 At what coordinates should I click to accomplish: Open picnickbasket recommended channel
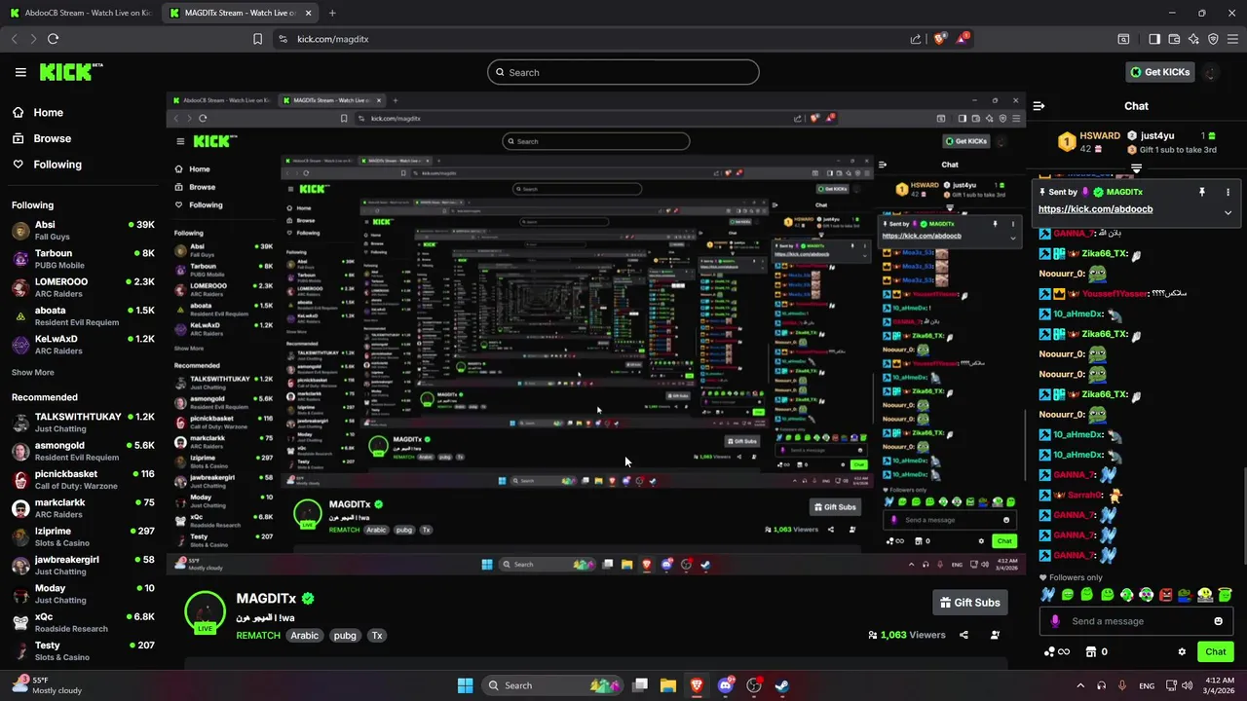83,479
